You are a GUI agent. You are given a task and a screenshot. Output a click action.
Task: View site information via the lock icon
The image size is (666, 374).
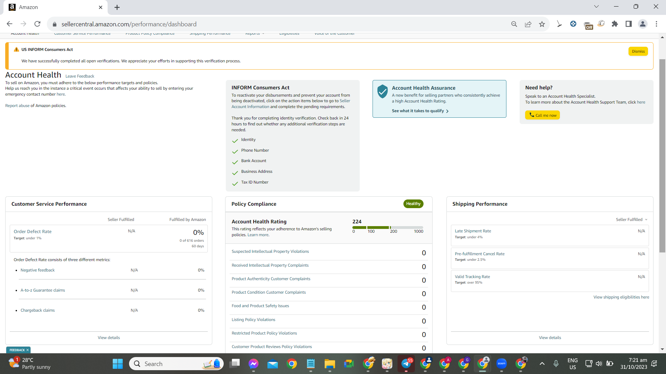pos(54,24)
